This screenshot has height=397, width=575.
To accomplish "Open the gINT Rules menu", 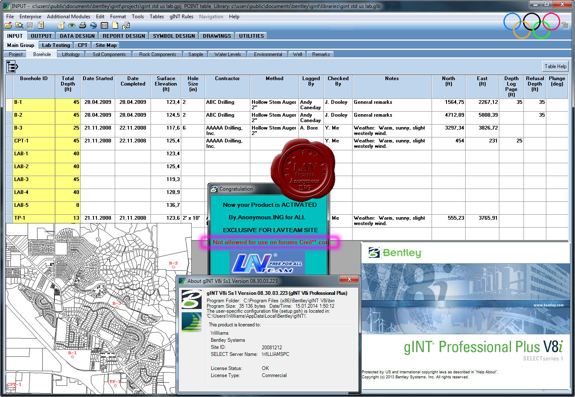I will [x=181, y=17].
